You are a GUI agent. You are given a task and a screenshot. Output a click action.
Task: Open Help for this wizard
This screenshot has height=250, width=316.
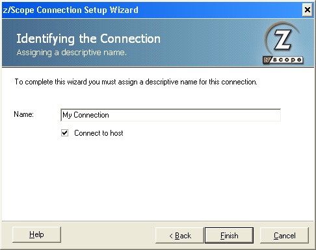pyautogui.click(x=36, y=234)
